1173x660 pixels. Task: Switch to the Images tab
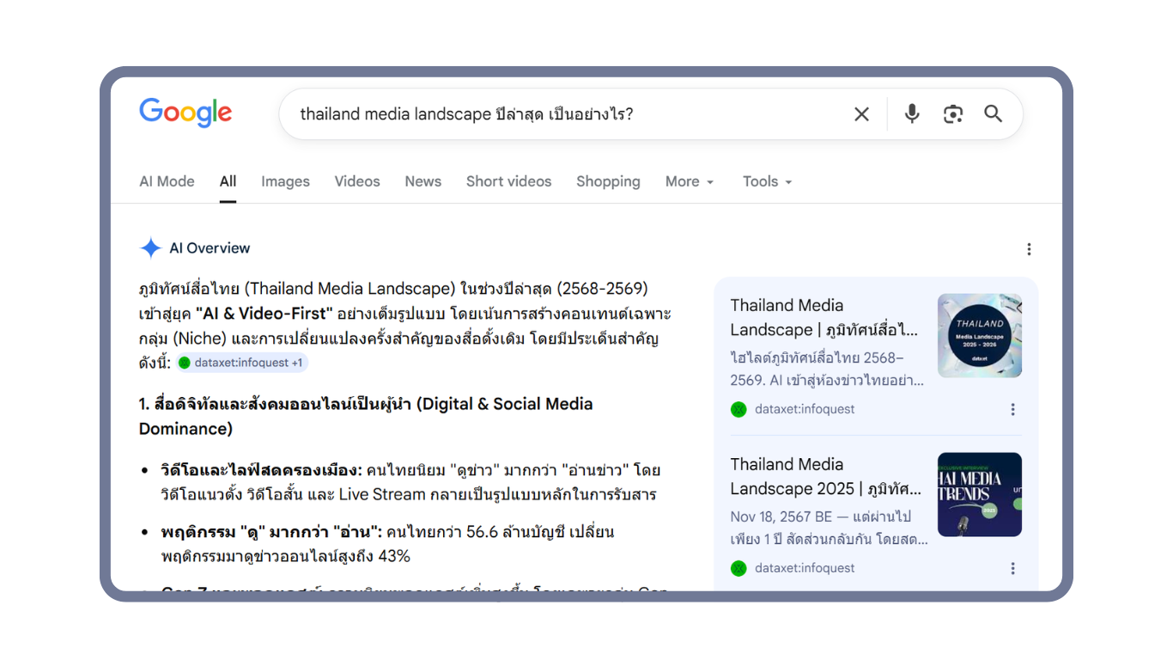coord(285,181)
